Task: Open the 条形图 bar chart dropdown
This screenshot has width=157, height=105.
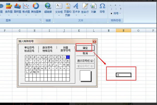Action: [9, 15]
